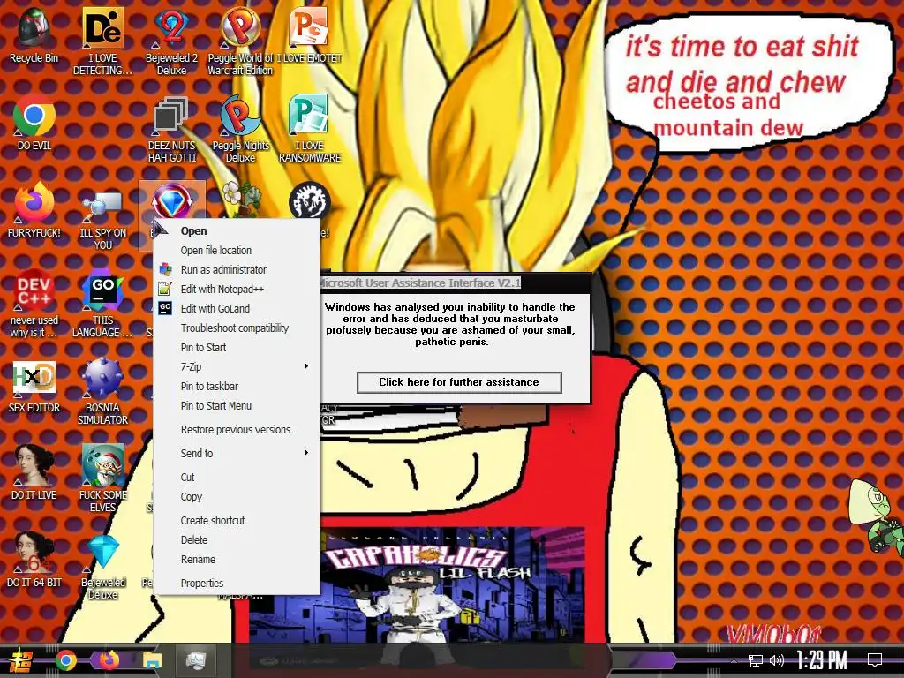The width and height of the screenshot is (904, 678).
Task: Choose Restore previous versions
Action: tap(237, 430)
